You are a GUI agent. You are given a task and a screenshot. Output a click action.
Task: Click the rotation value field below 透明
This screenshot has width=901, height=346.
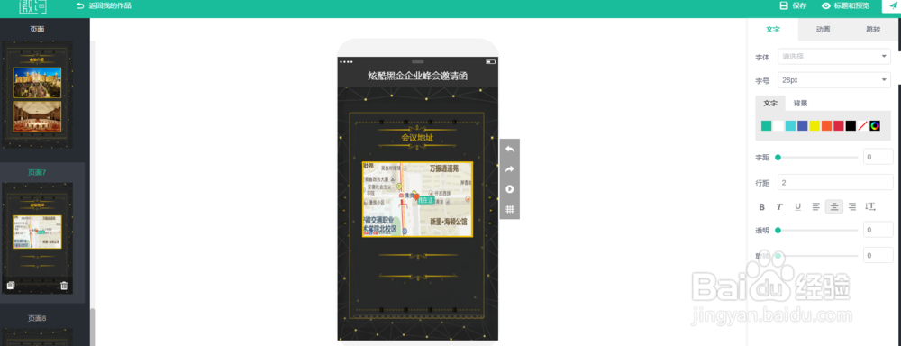coord(878,255)
